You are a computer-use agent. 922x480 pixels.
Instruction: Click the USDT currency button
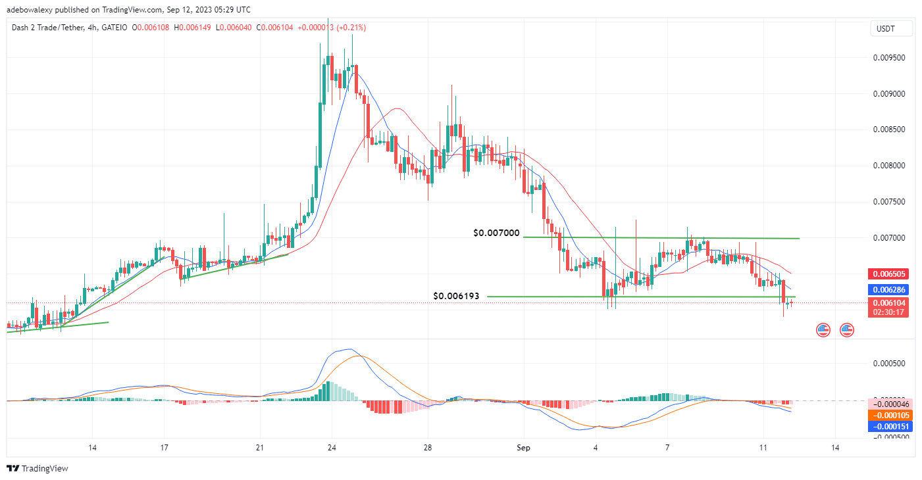892,28
